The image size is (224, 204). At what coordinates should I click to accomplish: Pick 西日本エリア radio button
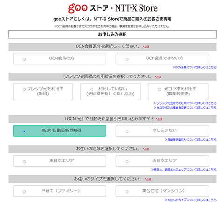tap(127, 161)
